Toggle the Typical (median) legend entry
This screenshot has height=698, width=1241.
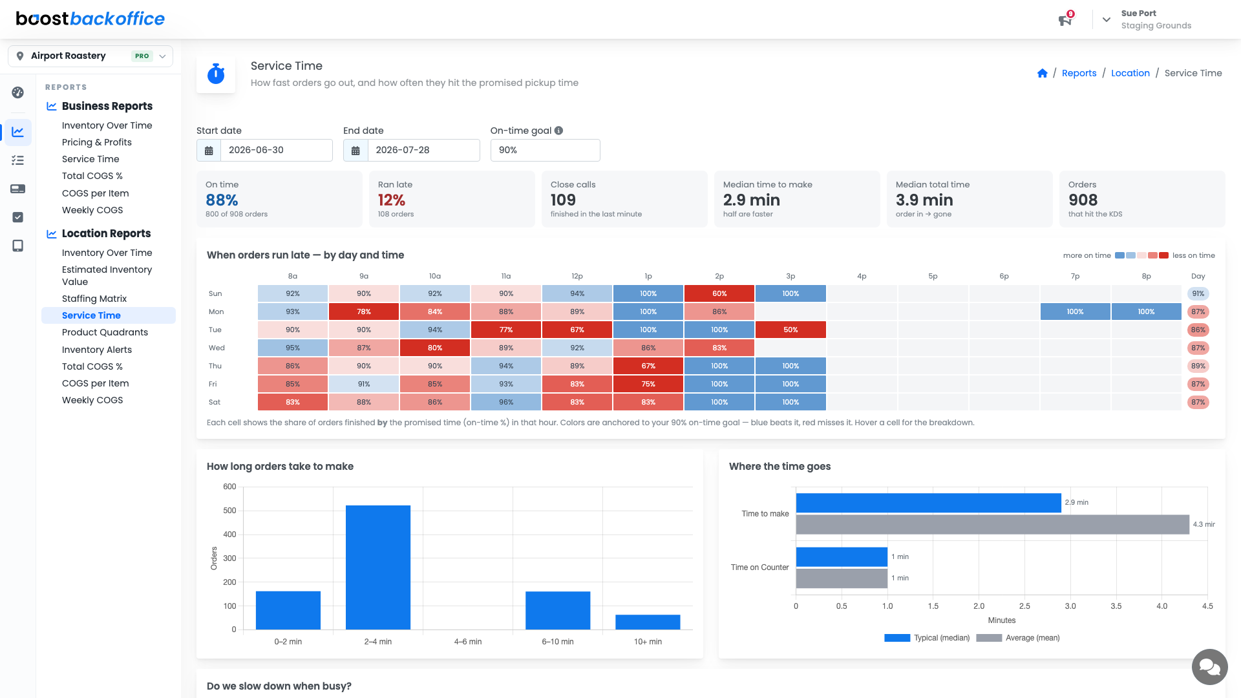pyautogui.click(x=927, y=638)
